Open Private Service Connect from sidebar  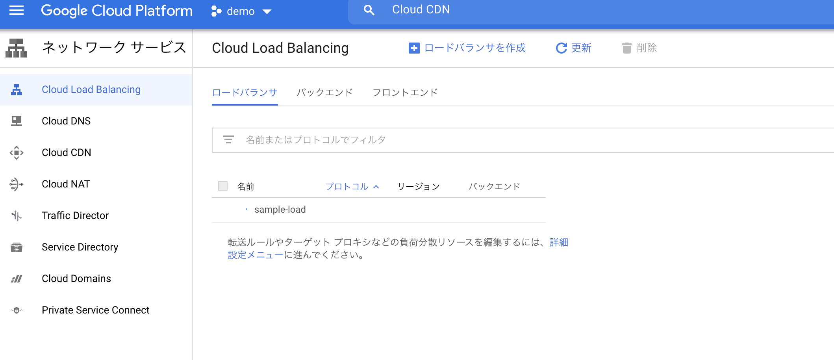click(x=96, y=310)
